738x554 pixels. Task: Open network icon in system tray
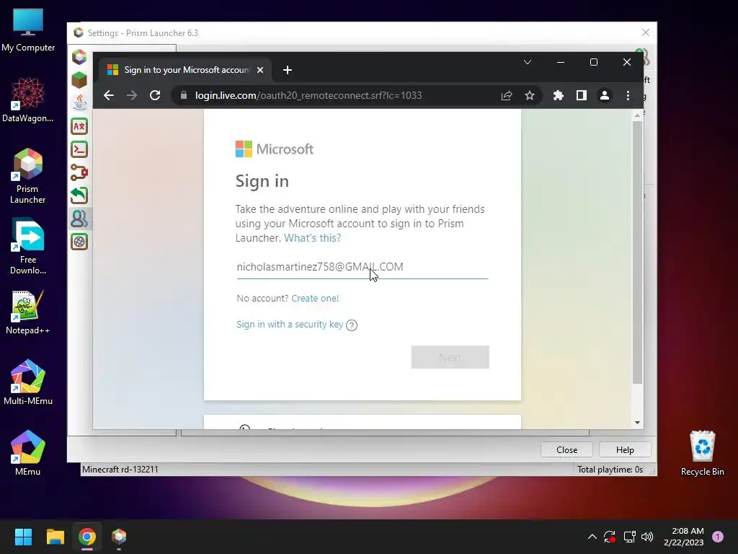pos(629,537)
